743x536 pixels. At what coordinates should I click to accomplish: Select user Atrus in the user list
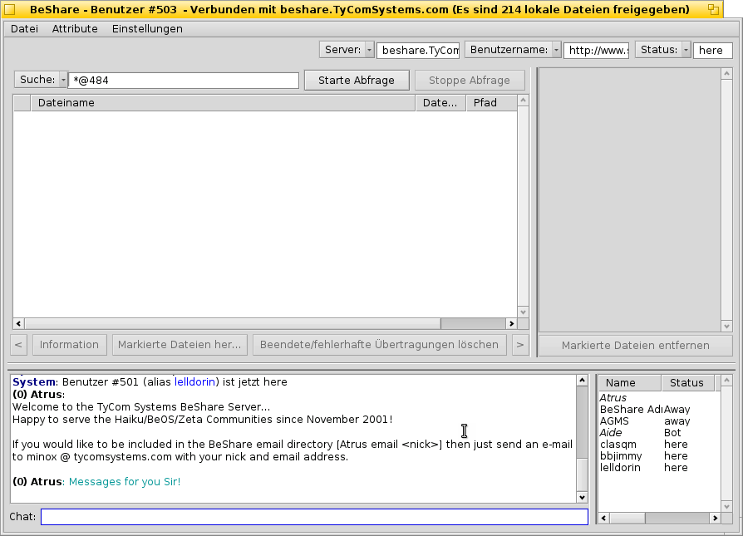click(x=659, y=397)
